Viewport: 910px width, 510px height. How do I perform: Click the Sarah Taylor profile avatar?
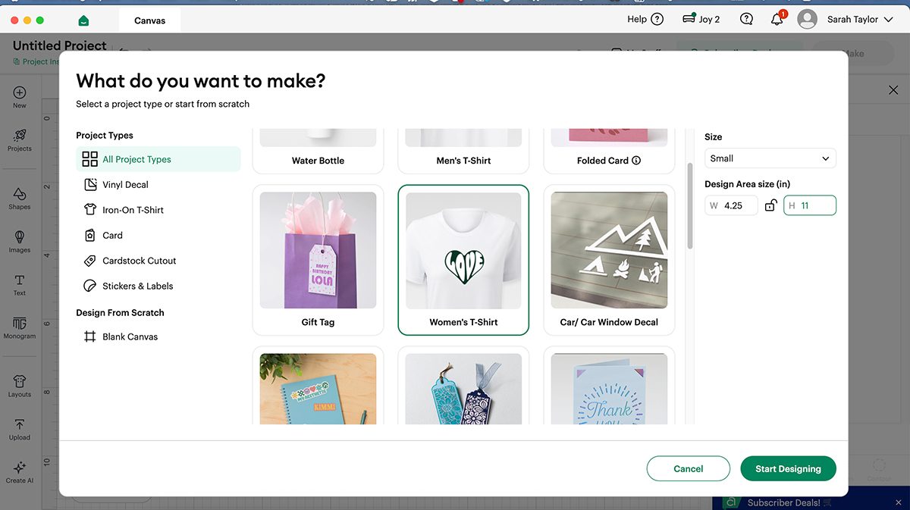pos(808,20)
